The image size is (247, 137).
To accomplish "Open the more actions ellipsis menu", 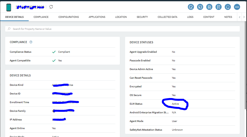I will tap(237, 7).
